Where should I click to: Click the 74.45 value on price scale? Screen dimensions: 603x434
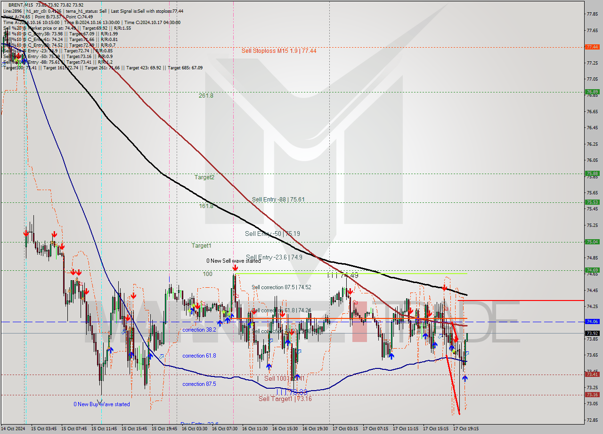(x=592, y=290)
